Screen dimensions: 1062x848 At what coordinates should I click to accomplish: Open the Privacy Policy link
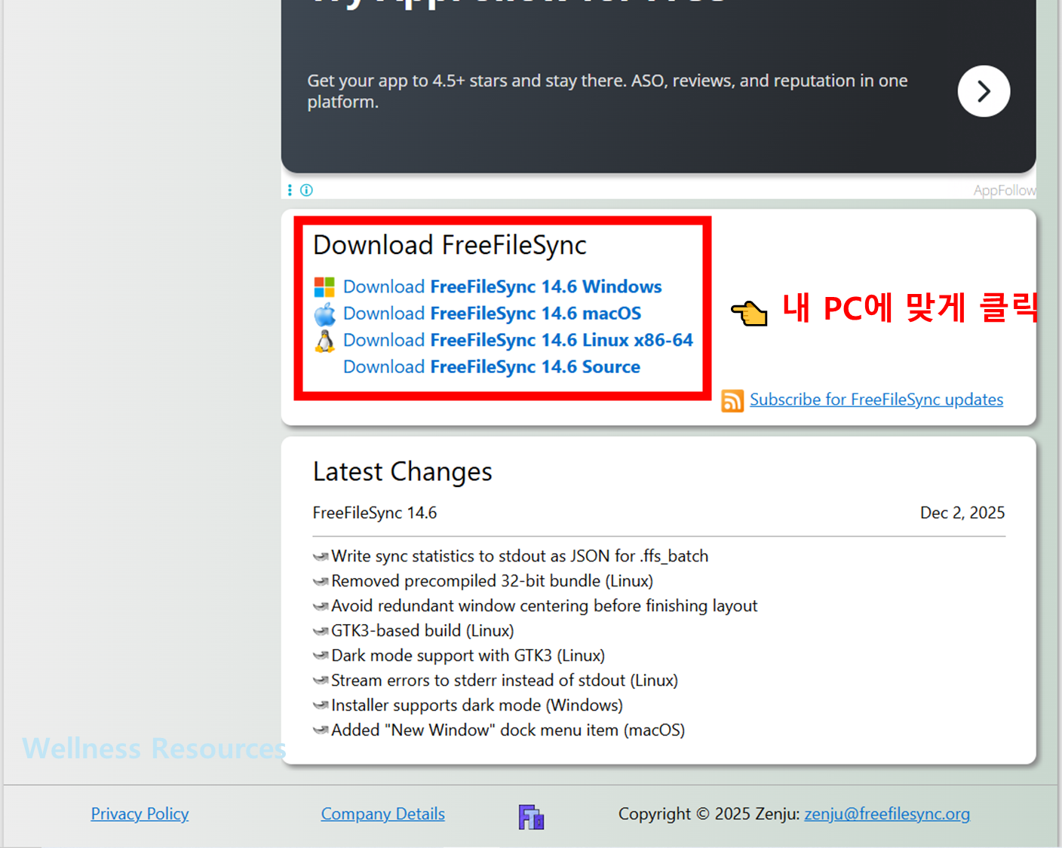140,814
